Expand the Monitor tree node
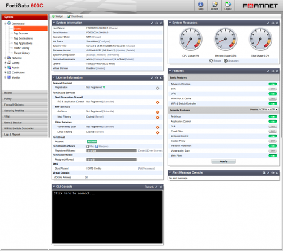283x251 pixels. (x=5, y=77)
